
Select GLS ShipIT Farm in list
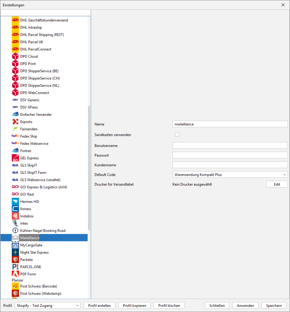click(x=33, y=173)
